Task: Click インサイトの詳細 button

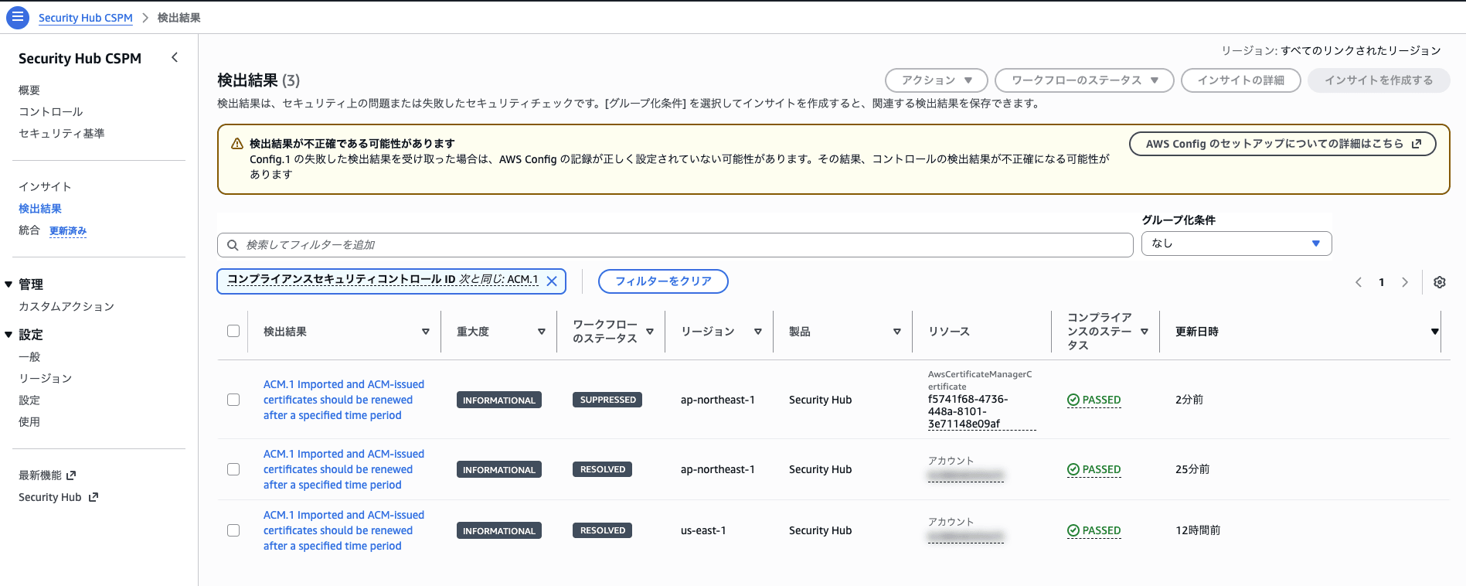Action: [1241, 80]
